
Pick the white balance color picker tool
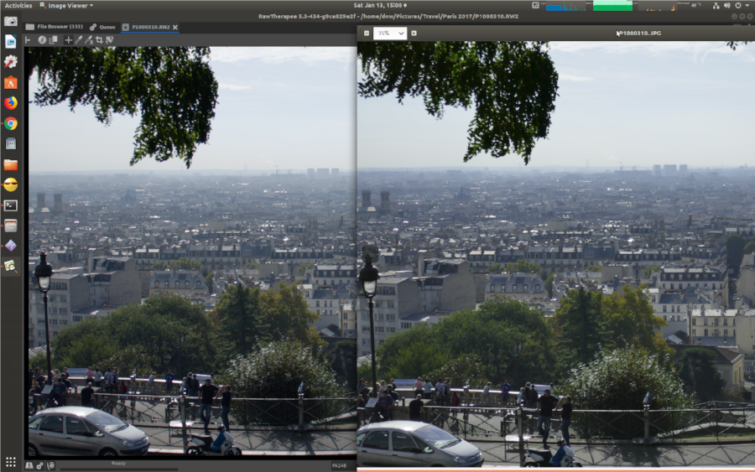[x=79, y=39]
